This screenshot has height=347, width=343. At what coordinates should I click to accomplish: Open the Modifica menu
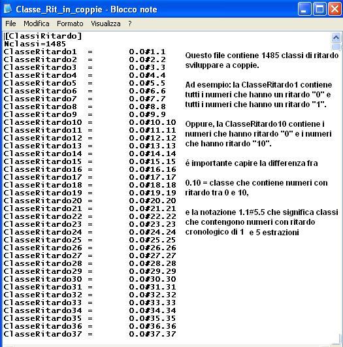pos(37,24)
